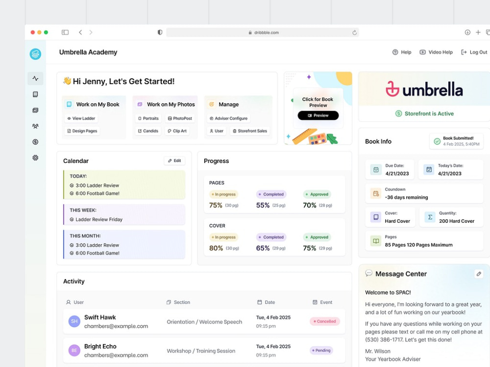Viewport: 490px width, 367px height.
Task: Click the privacy shield icon
Action: (x=160, y=32)
